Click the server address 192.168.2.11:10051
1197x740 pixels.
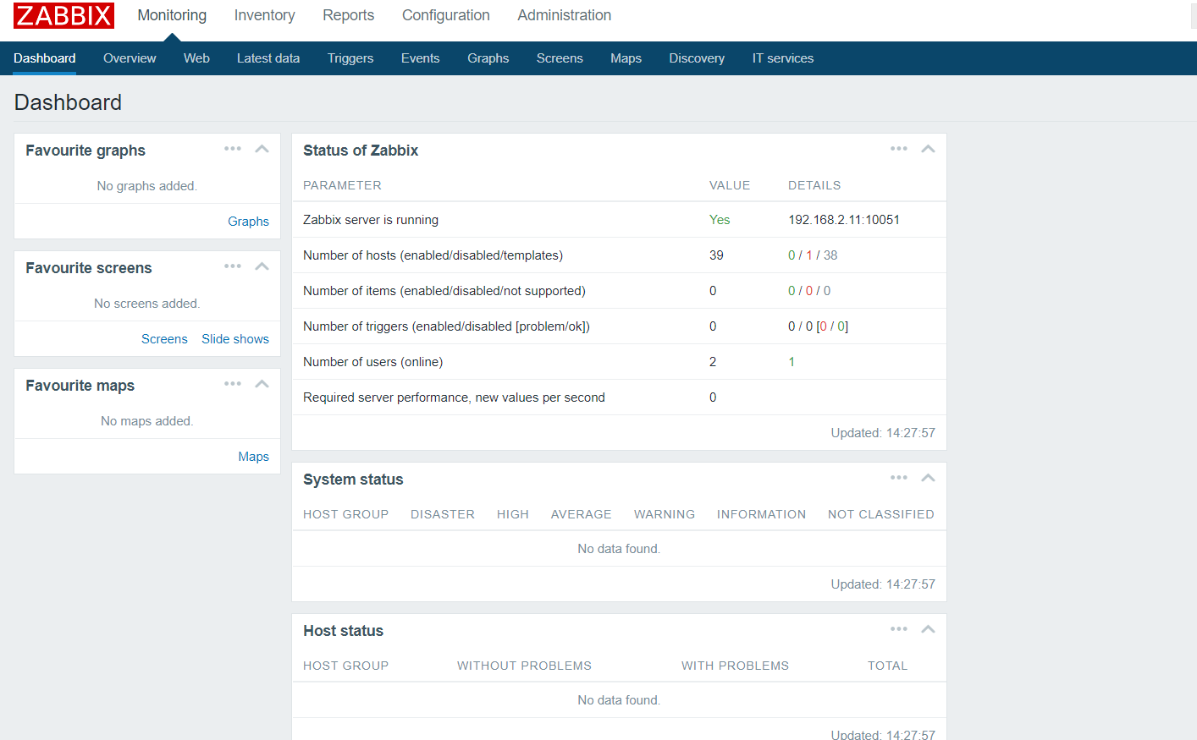coord(844,220)
